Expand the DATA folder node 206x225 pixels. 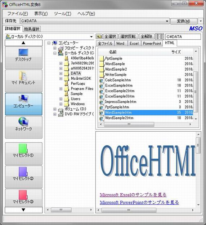click(x=61, y=74)
